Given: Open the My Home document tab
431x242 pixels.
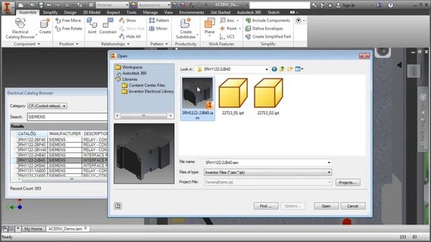Looking at the screenshot, I should click(33, 229).
